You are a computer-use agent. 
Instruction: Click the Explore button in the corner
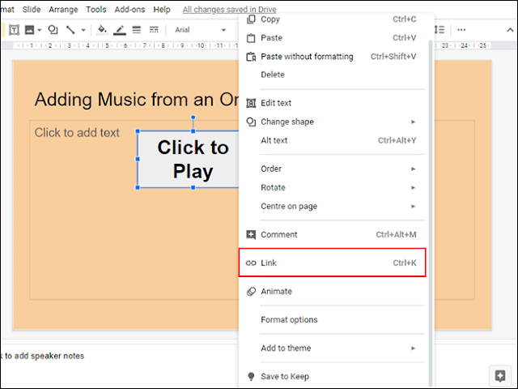pos(500,376)
